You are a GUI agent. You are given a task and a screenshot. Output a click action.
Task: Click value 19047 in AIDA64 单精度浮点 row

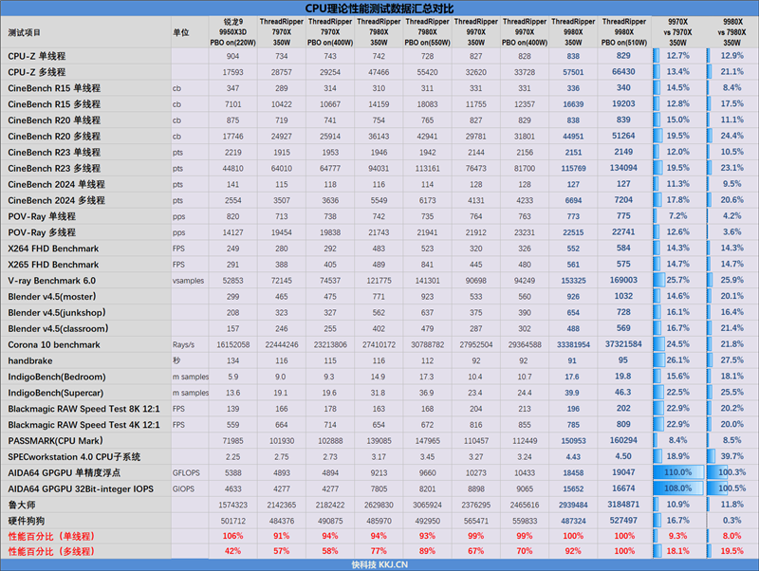point(623,472)
